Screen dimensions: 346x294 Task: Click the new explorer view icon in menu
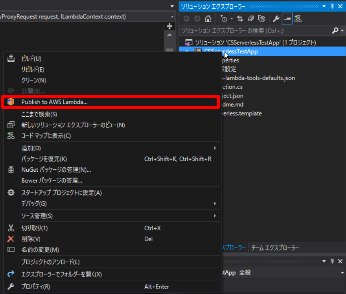tap(11, 125)
